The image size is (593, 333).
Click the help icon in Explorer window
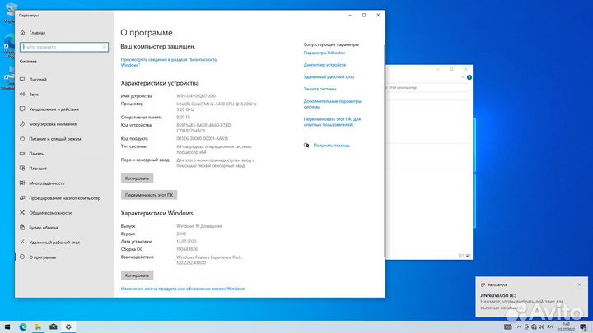[x=469, y=77]
